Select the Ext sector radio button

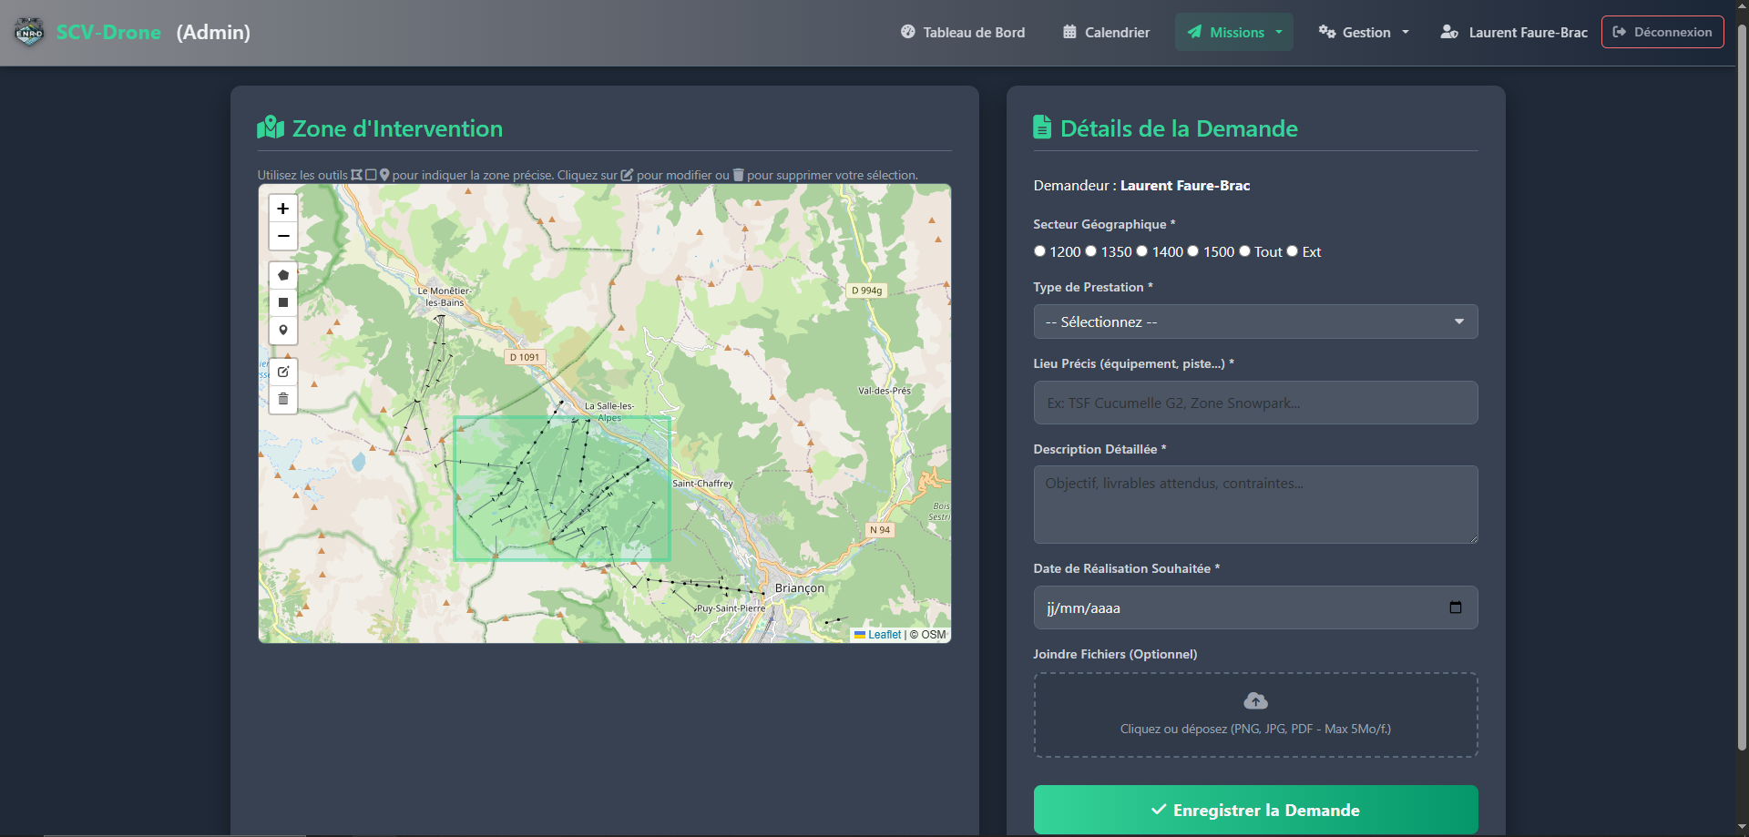1292,251
